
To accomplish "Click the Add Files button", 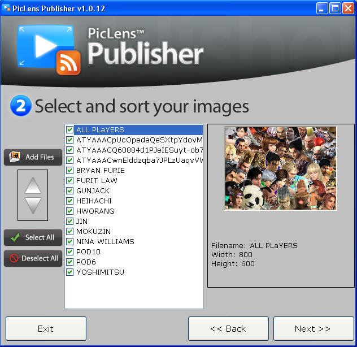I will [x=33, y=157].
